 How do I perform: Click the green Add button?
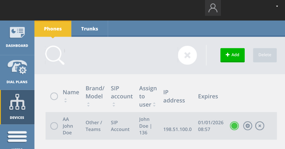pyautogui.click(x=232, y=55)
